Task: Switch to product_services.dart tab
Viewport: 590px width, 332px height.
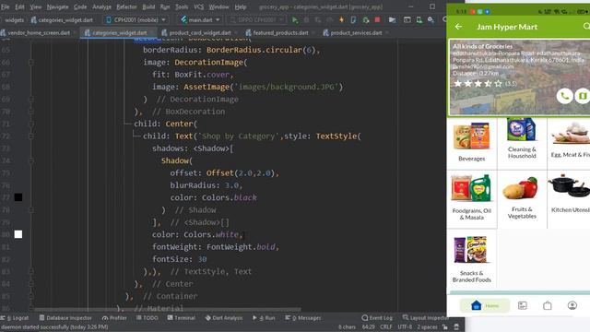Action: tap(356, 33)
